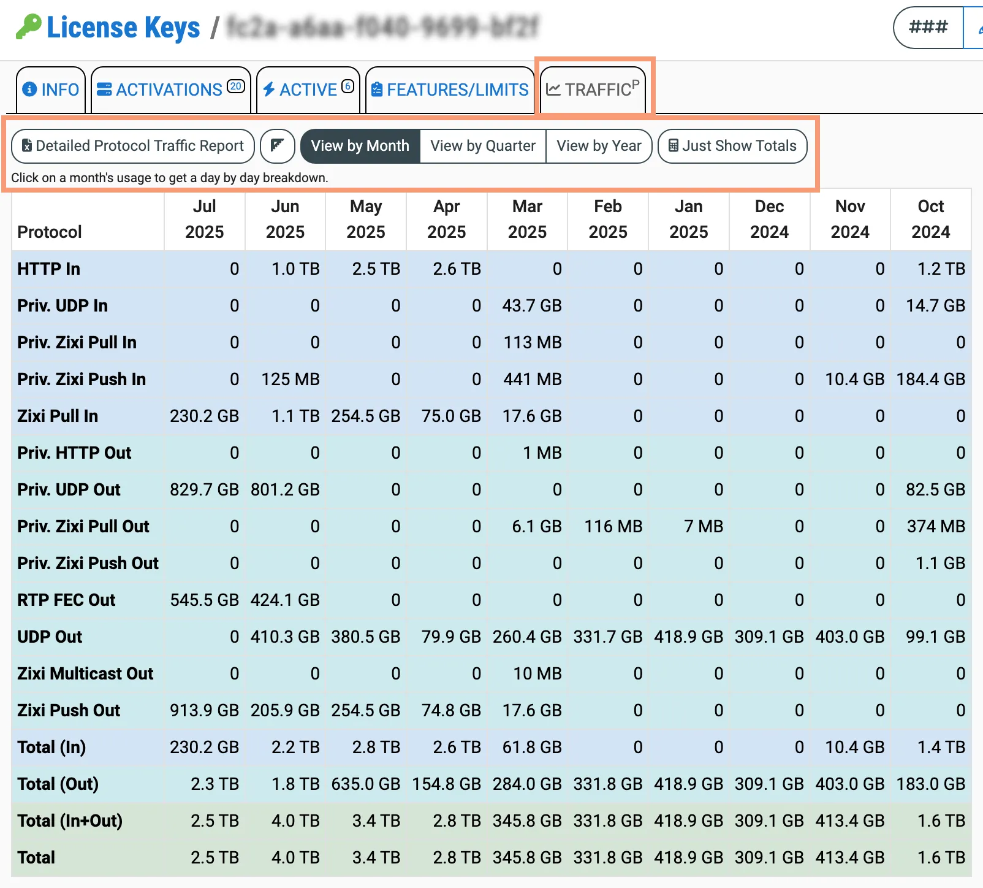Click the 20 badge on ACTIVATIONS
983x888 pixels.
pyautogui.click(x=236, y=86)
